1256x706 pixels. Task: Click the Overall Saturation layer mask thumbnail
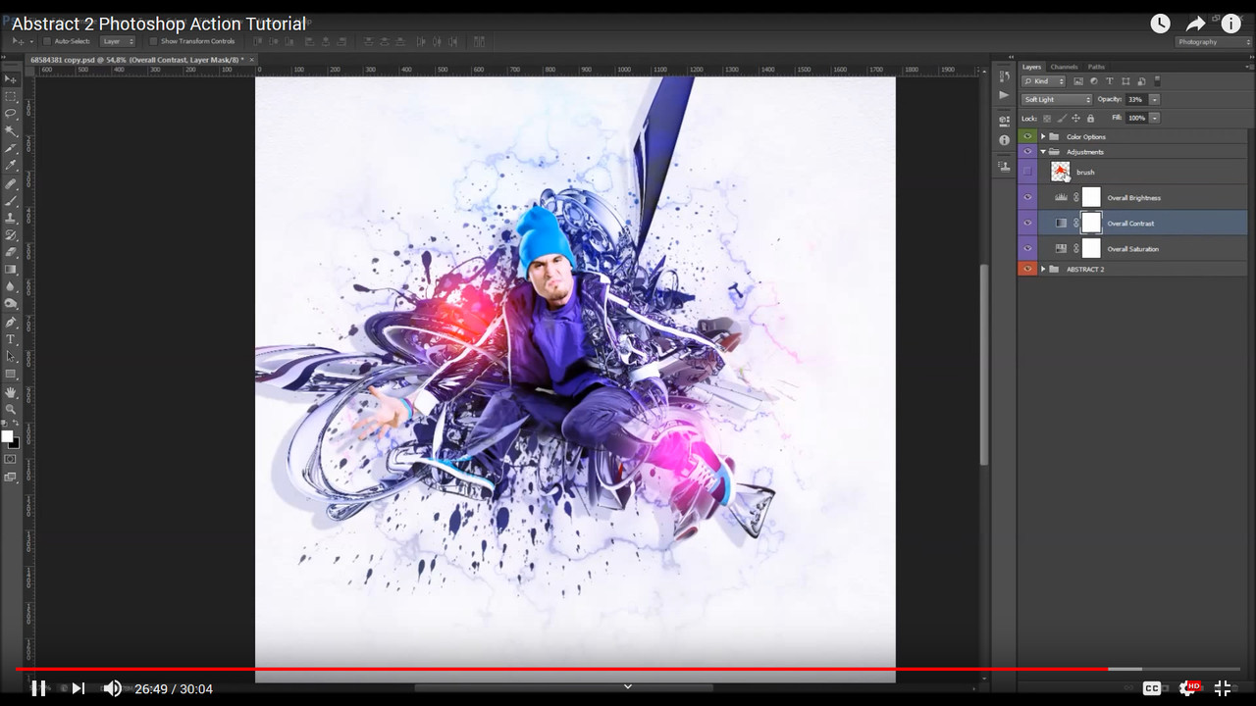1091,249
